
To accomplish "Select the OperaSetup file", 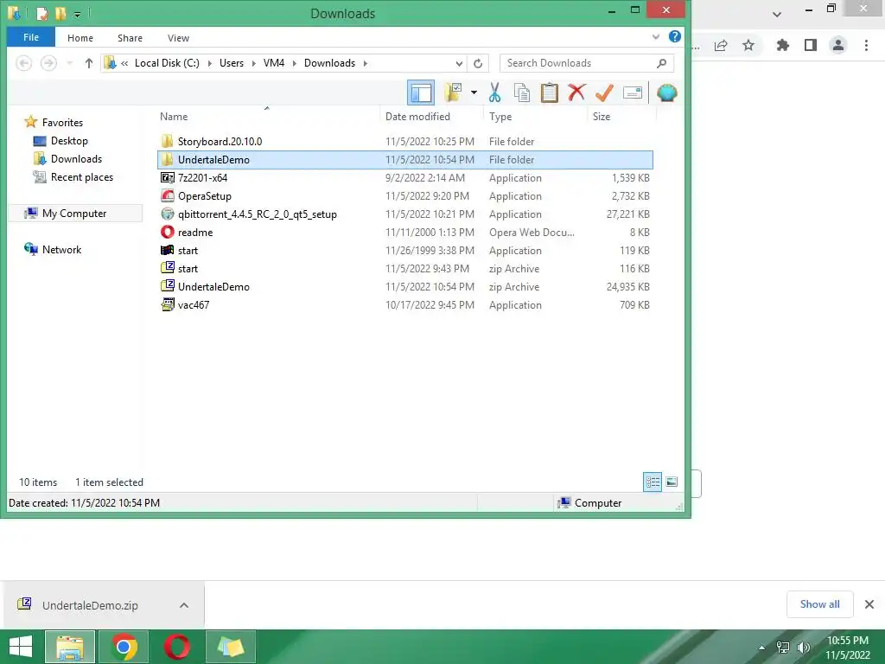I will pos(404,196).
